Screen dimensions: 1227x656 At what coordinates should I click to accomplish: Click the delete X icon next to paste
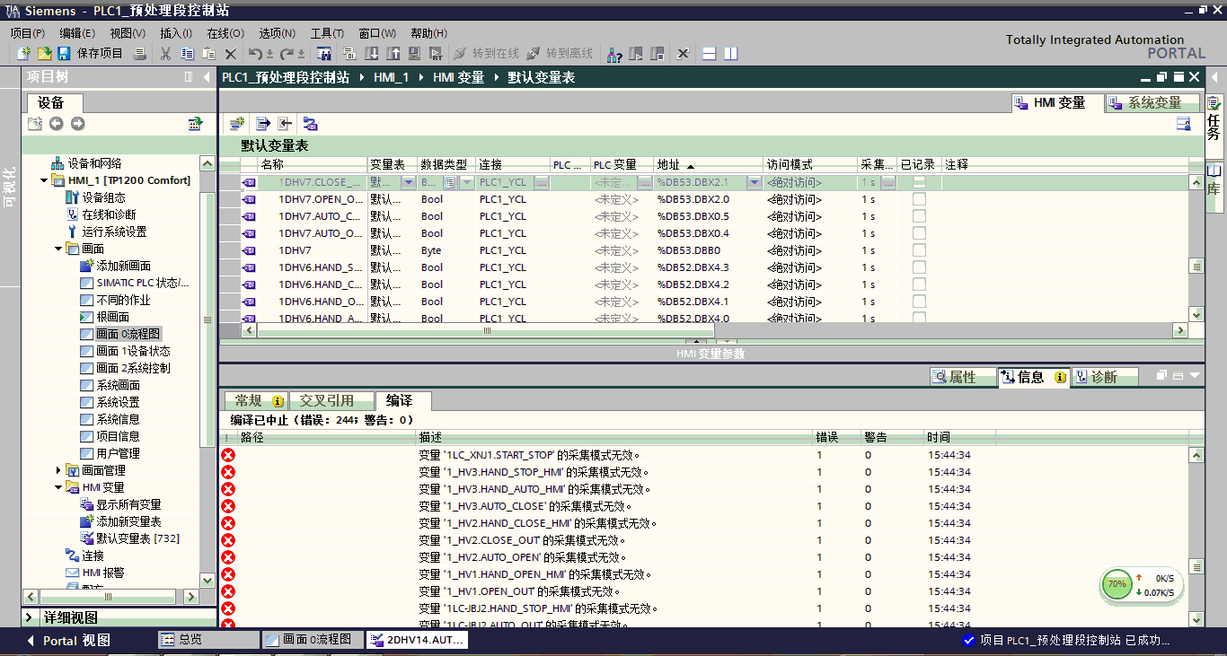click(x=230, y=54)
